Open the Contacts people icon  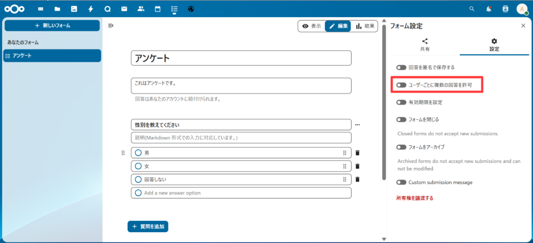pos(140,9)
